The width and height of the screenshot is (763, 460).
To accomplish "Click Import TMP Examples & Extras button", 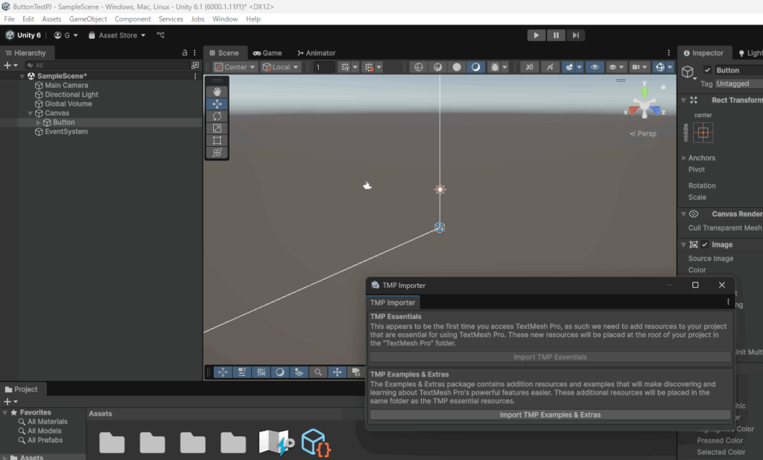I will (x=550, y=415).
